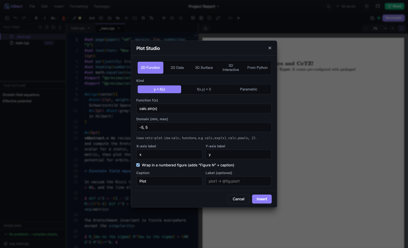
Task: Focus the Domain (min, max) field
Action: [204, 127]
